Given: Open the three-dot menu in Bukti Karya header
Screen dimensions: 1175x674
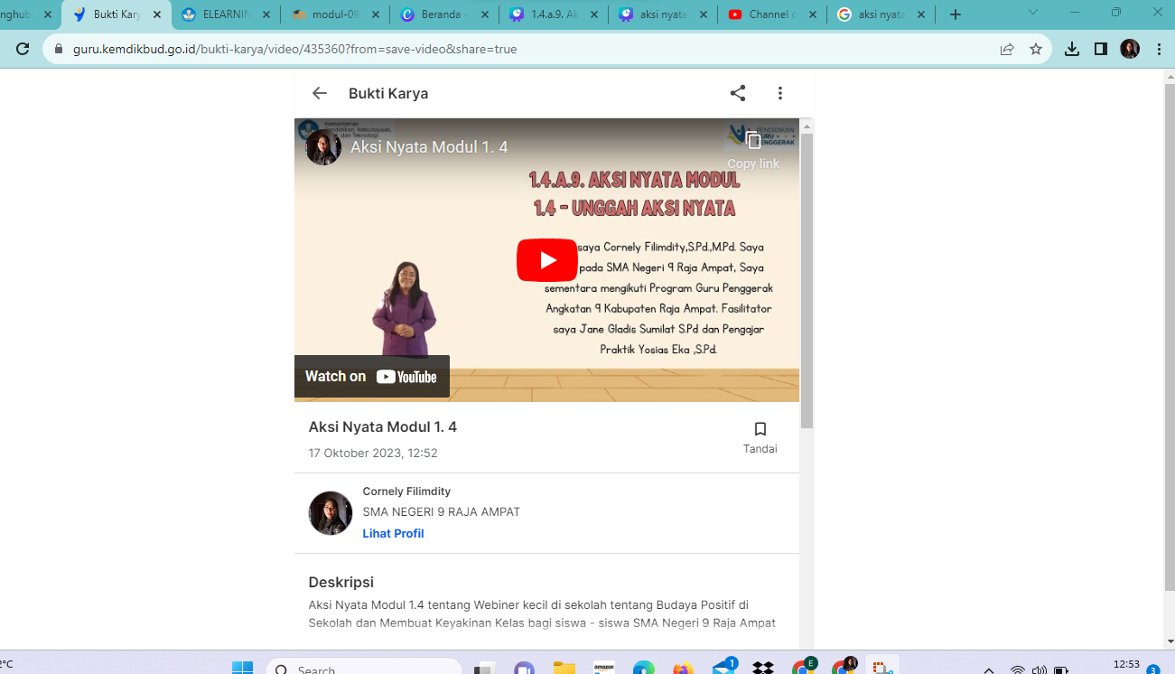Looking at the screenshot, I should (x=780, y=93).
